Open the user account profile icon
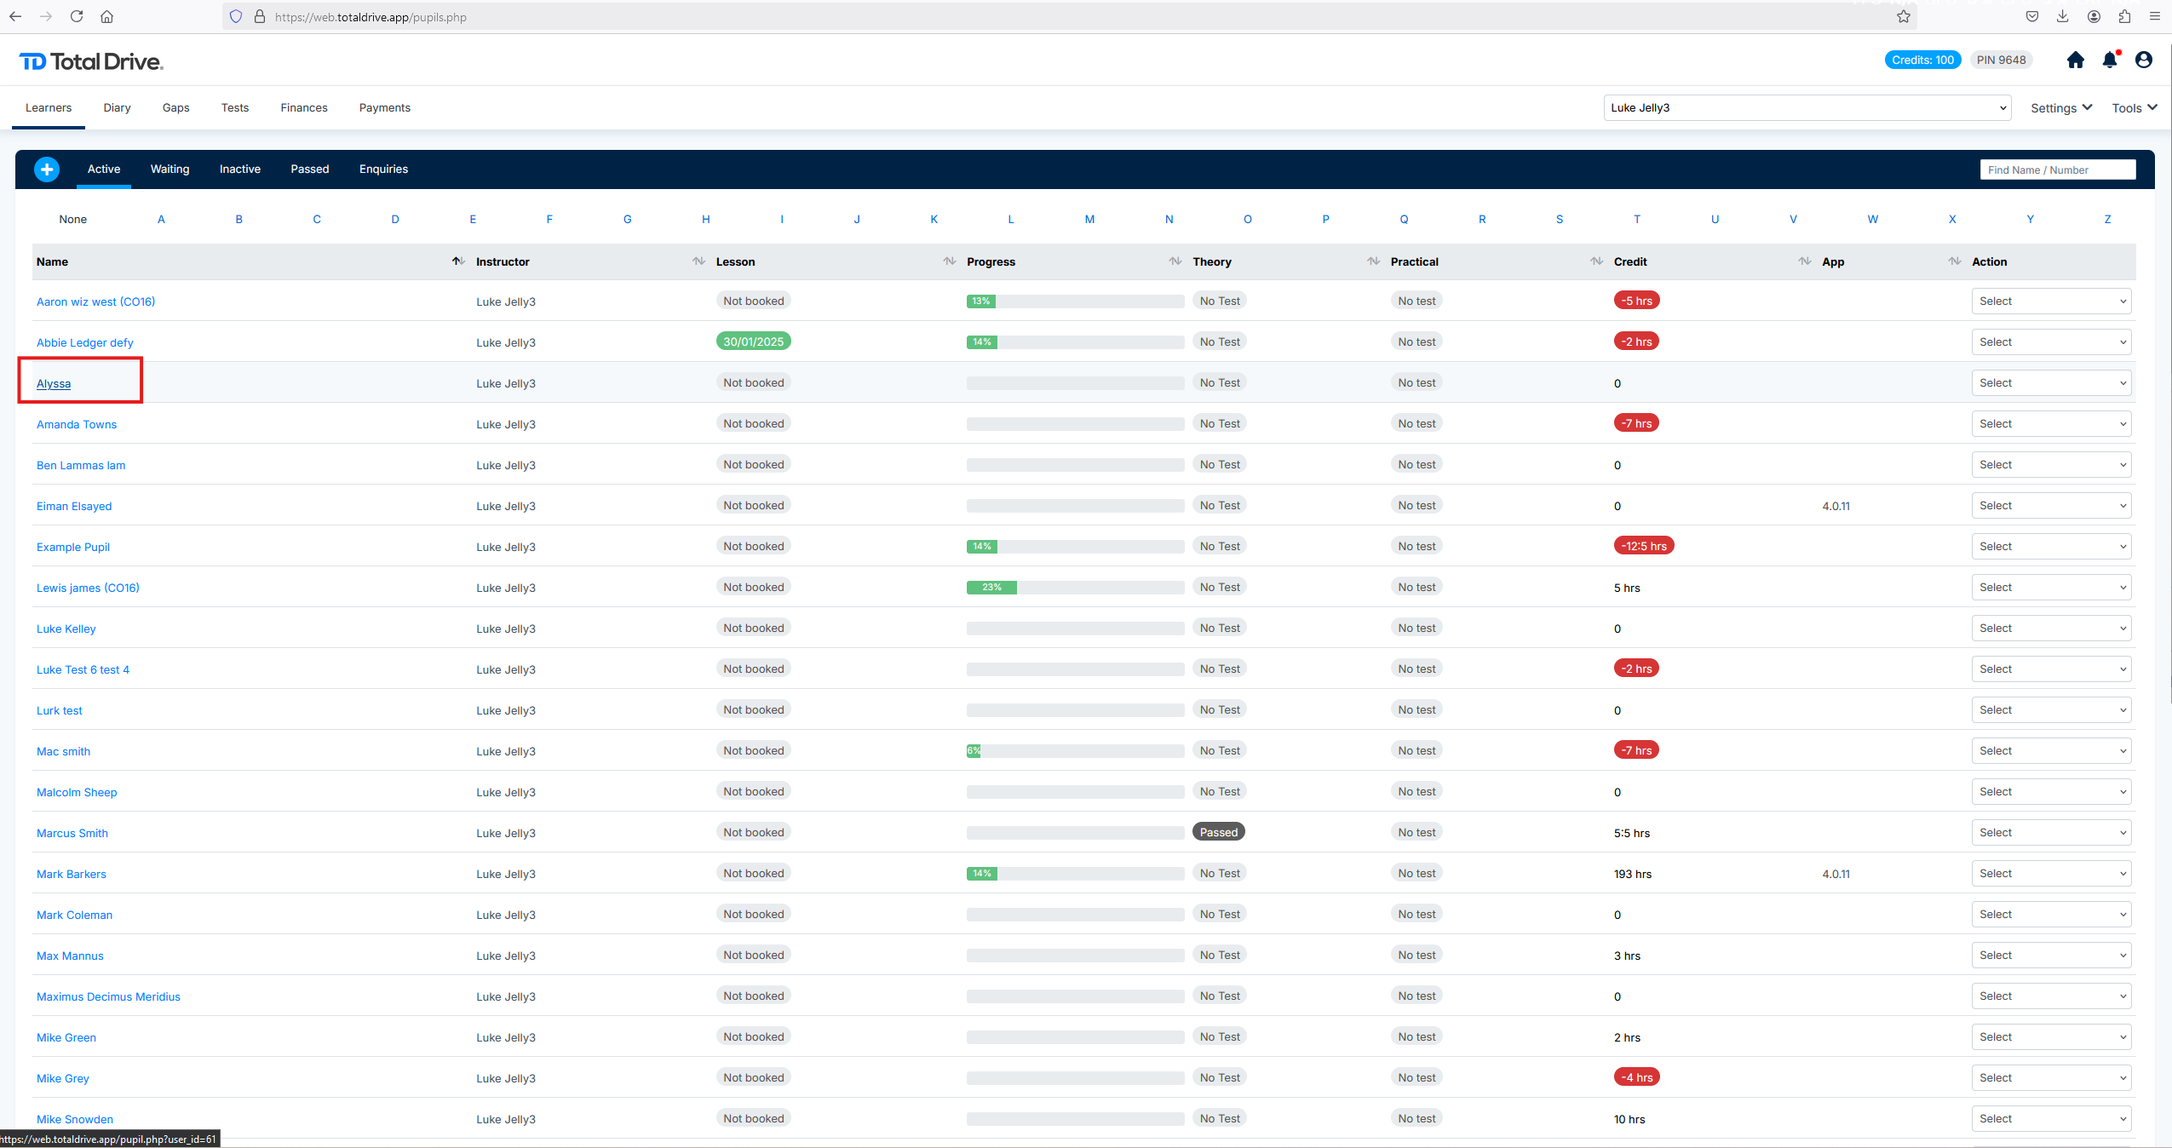Viewport: 2172px width, 1148px height. (x=2143, y=60)
